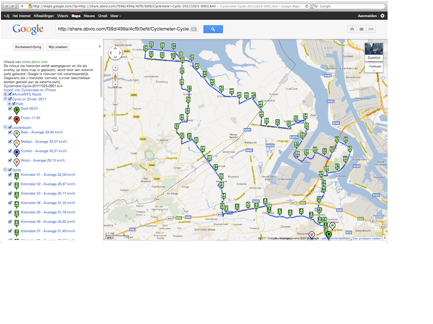Switch to the Satelliet map thumbnail
Image resolution: width=433 pixels, height=324 pixels.
point(374,52)
